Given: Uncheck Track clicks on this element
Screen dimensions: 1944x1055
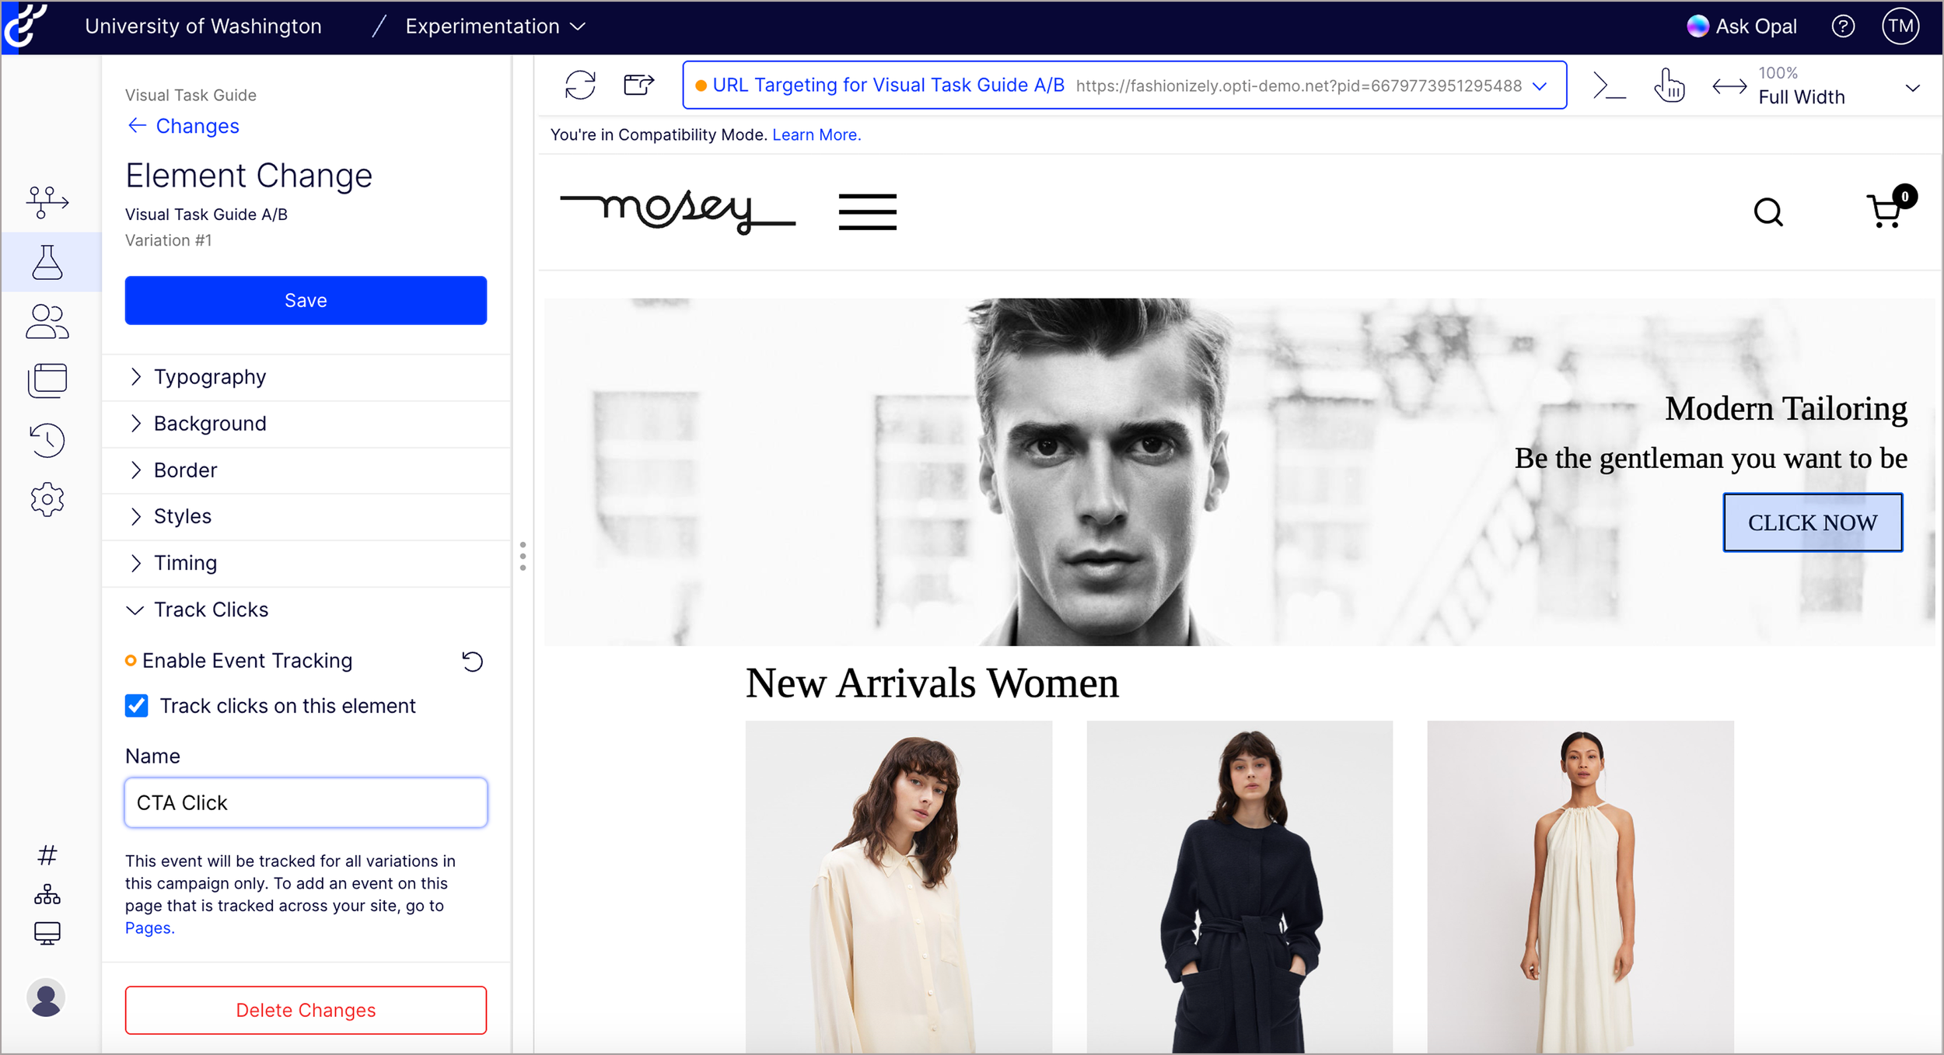Looking at the screenshot, I should (137, 705).
